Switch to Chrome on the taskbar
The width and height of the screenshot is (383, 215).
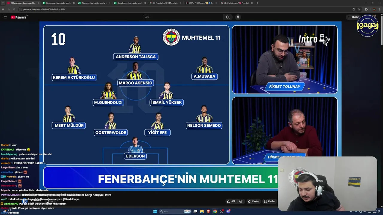(215, 211)
